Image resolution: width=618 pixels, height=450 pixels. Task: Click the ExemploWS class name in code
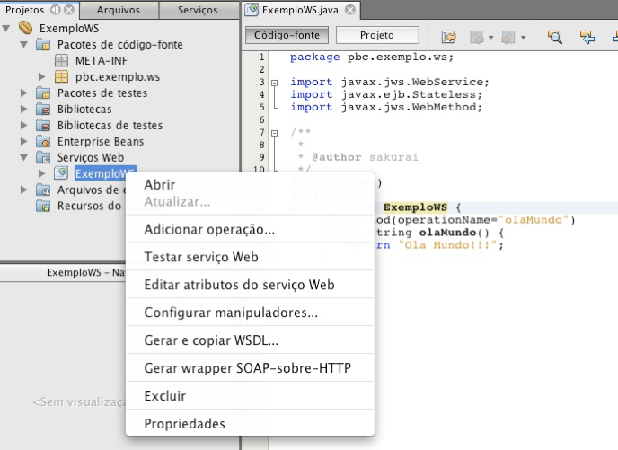pos(415,207)
